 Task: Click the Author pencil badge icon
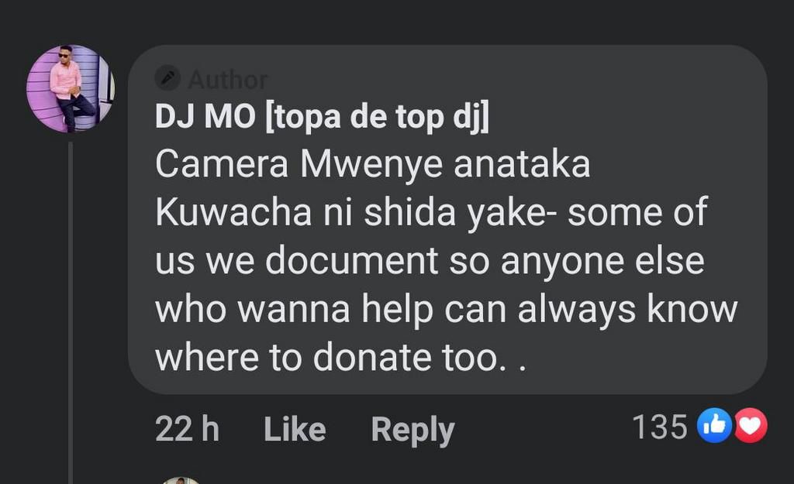point(167,78)
